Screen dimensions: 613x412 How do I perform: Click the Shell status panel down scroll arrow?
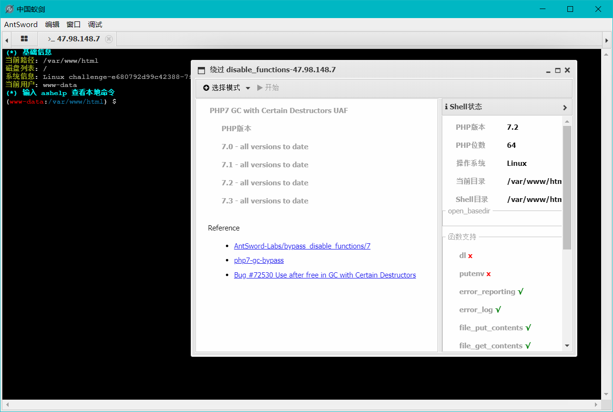[x=567, y=346]
